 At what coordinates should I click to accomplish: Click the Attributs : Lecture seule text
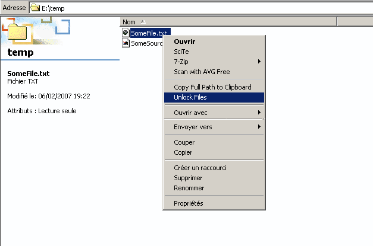coord(42,111)
